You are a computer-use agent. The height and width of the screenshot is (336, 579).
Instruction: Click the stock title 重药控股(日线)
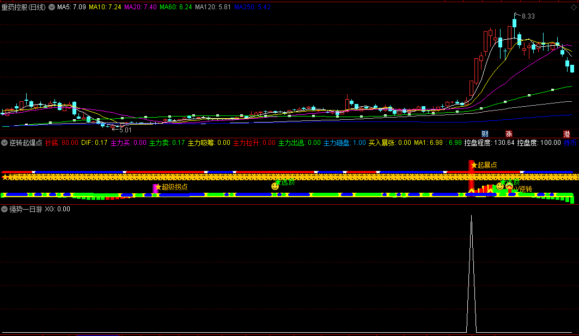tap(23, 7)
